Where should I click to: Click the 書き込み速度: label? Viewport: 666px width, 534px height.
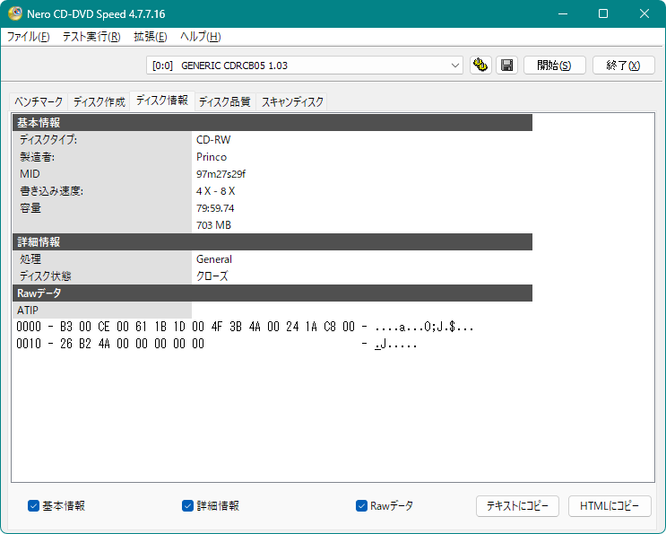(x=51, y=191)
